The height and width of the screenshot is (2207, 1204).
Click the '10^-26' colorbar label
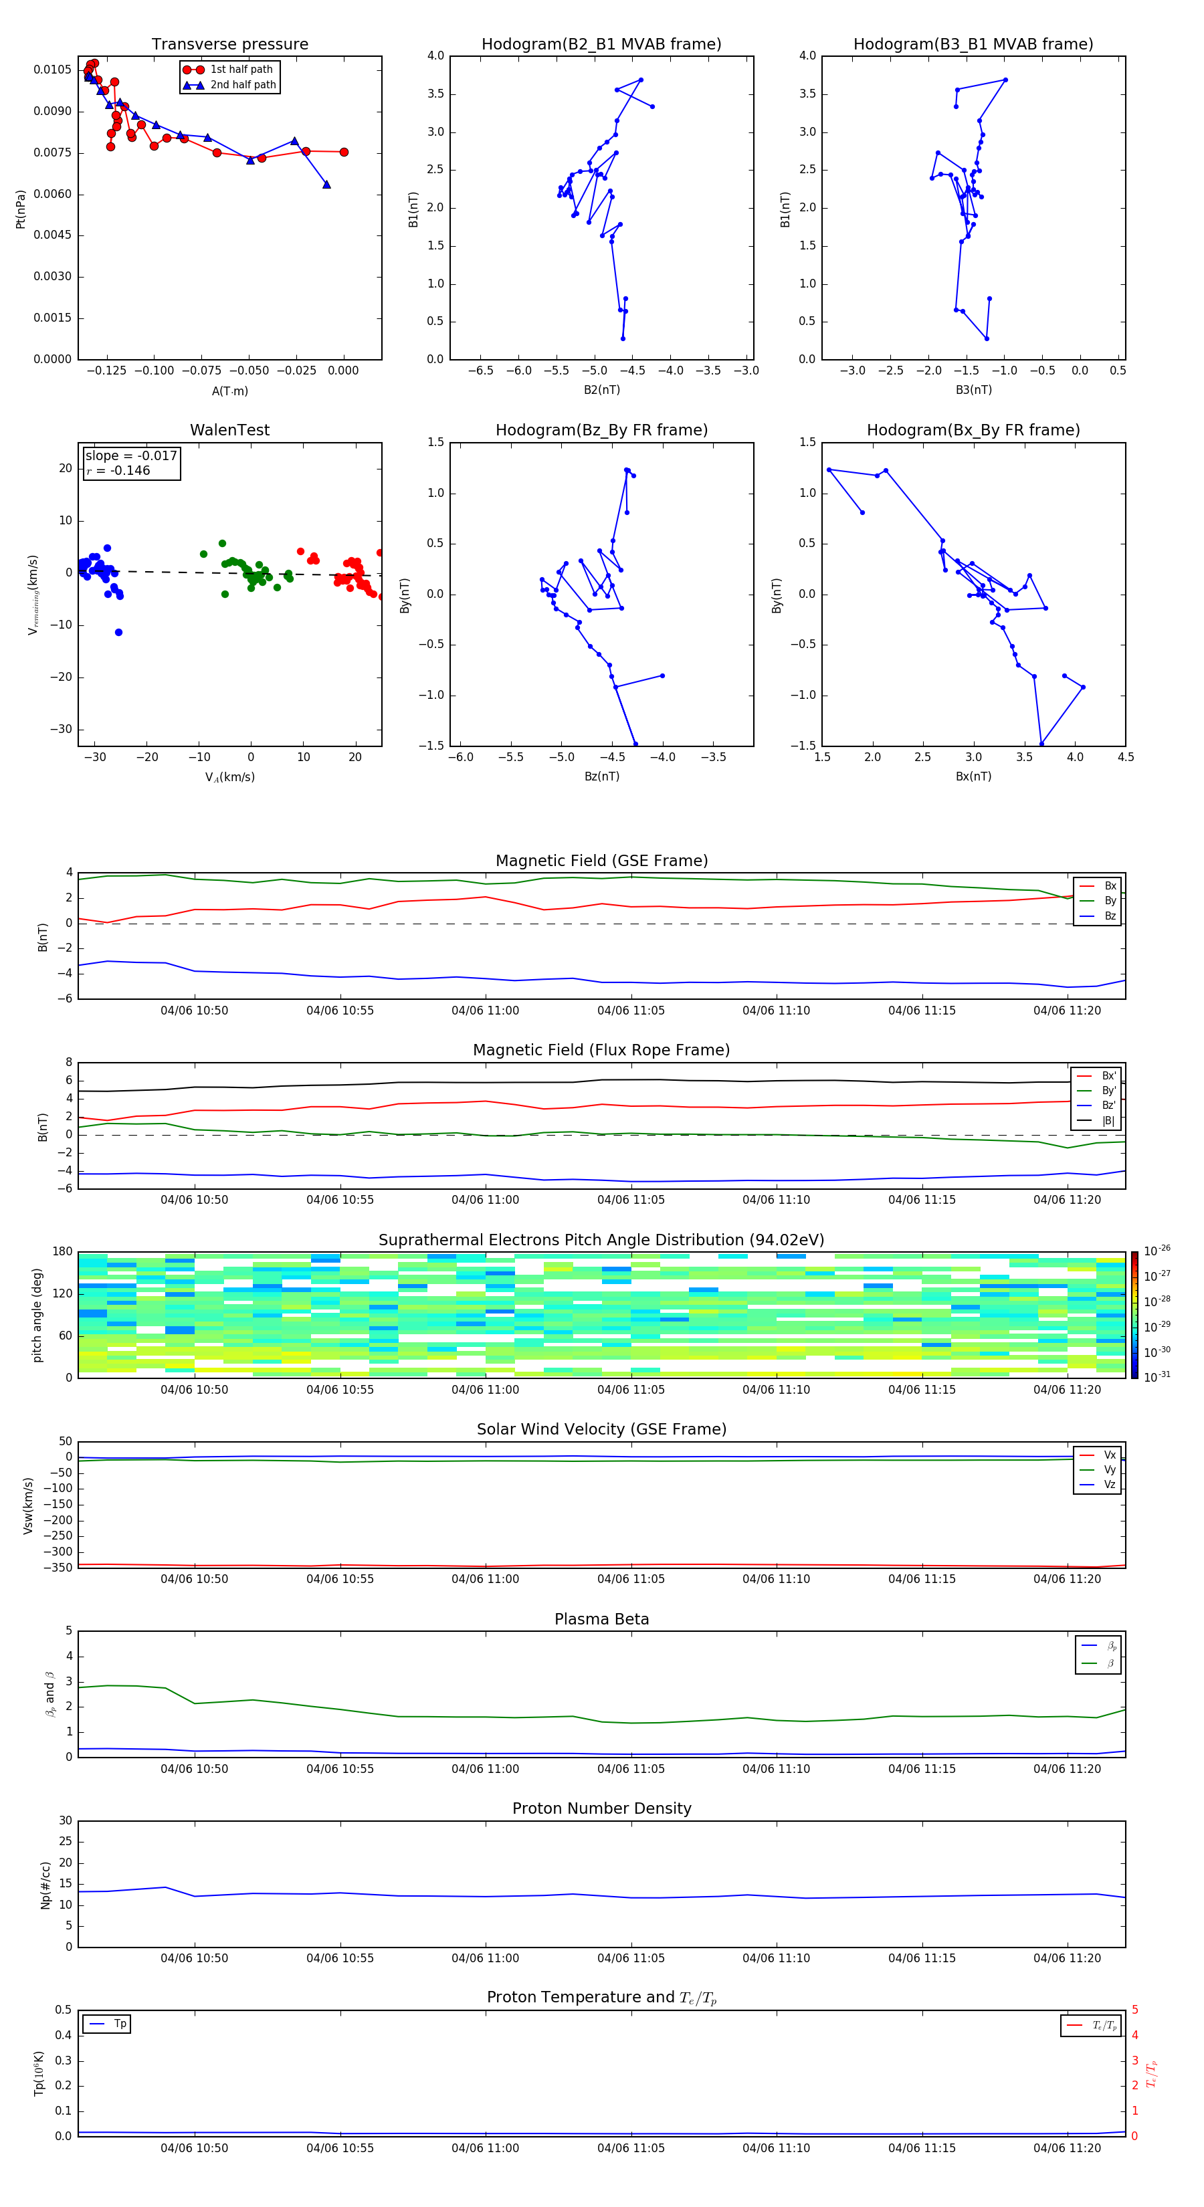[x=1157, y=1252]
